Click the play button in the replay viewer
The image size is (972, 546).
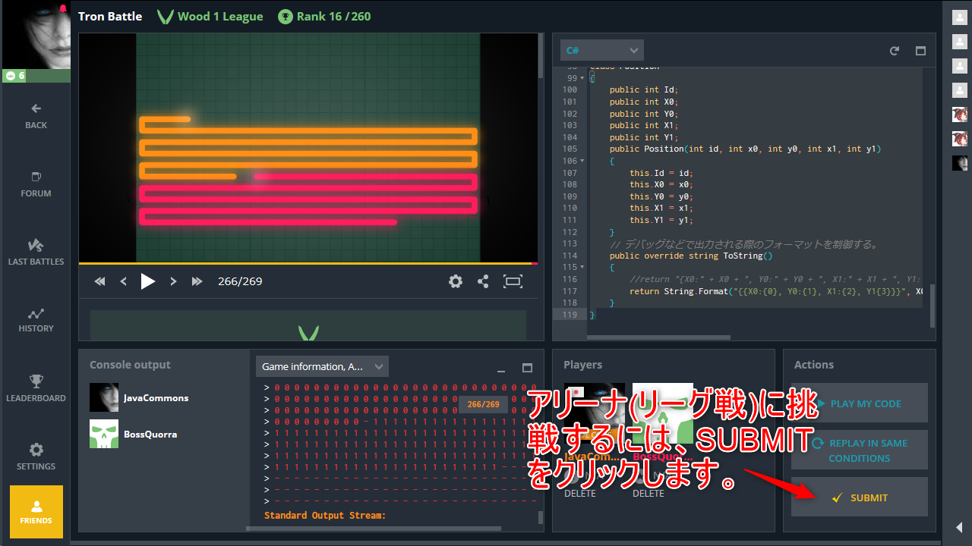148,281
